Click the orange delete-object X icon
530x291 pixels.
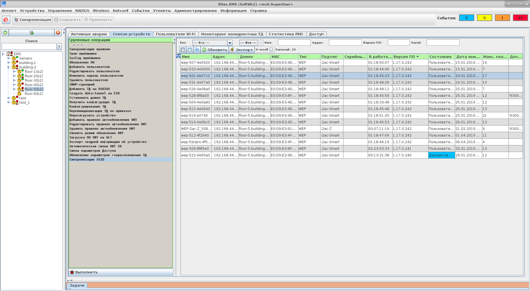click(x=58, y=33)
